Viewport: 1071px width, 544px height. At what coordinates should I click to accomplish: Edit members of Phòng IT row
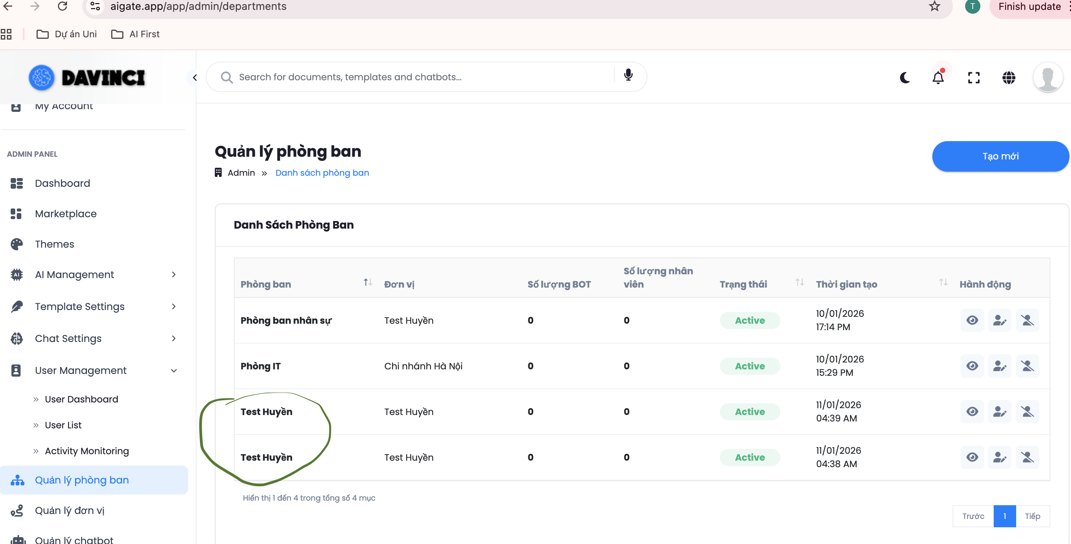pos(999,366)
